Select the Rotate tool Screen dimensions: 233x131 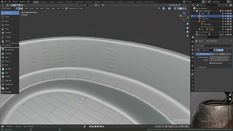point(10,25)
